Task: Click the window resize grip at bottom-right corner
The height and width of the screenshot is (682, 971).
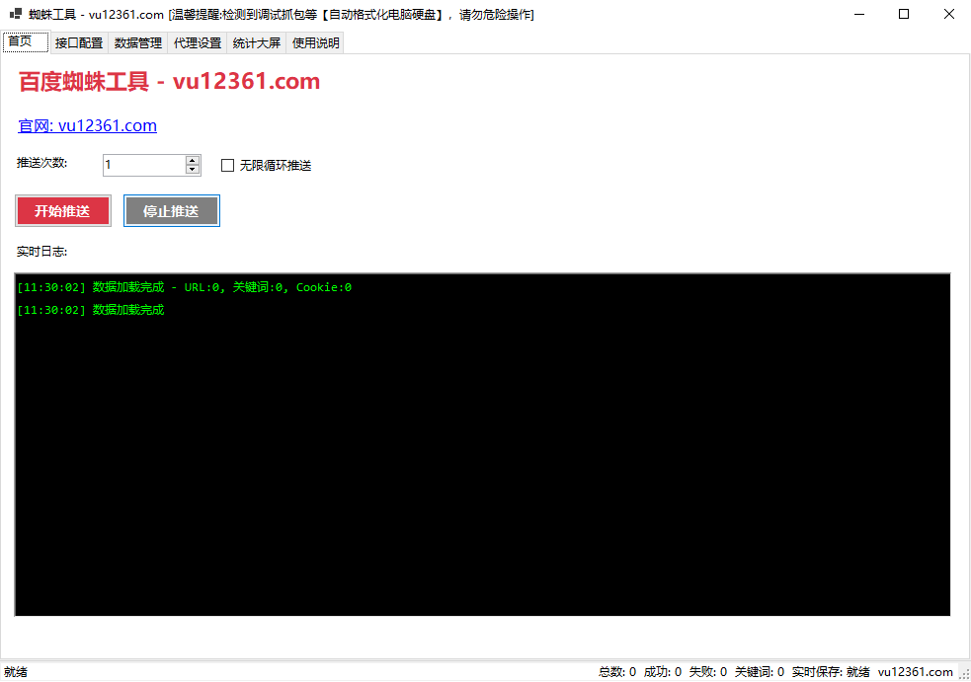Action: [x=964, y=675]
